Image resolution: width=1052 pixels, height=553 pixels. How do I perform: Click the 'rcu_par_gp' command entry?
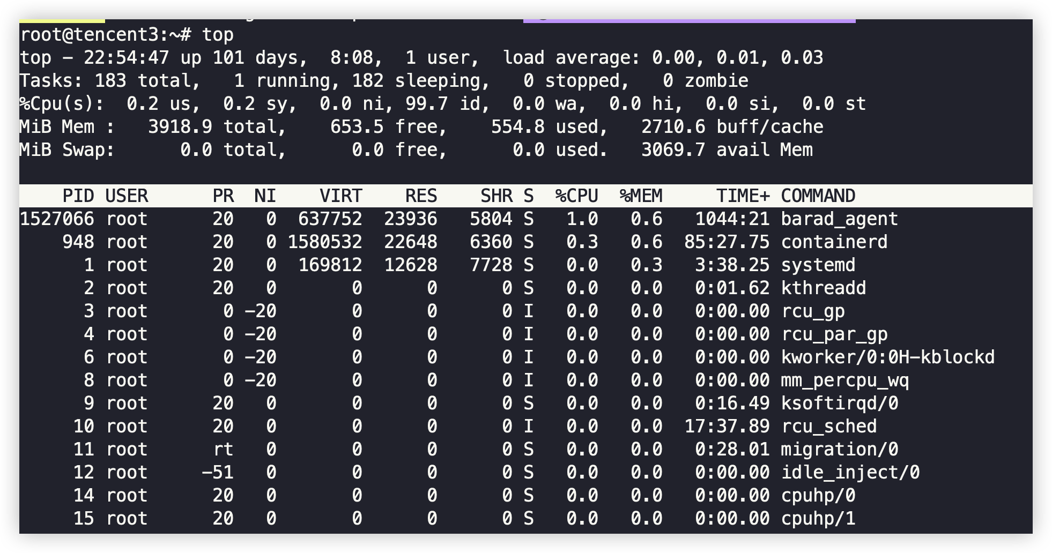[x=834, y=334]
